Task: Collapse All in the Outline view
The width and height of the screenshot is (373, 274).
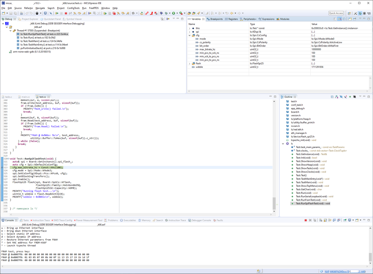Action: [x=332, y=97]
